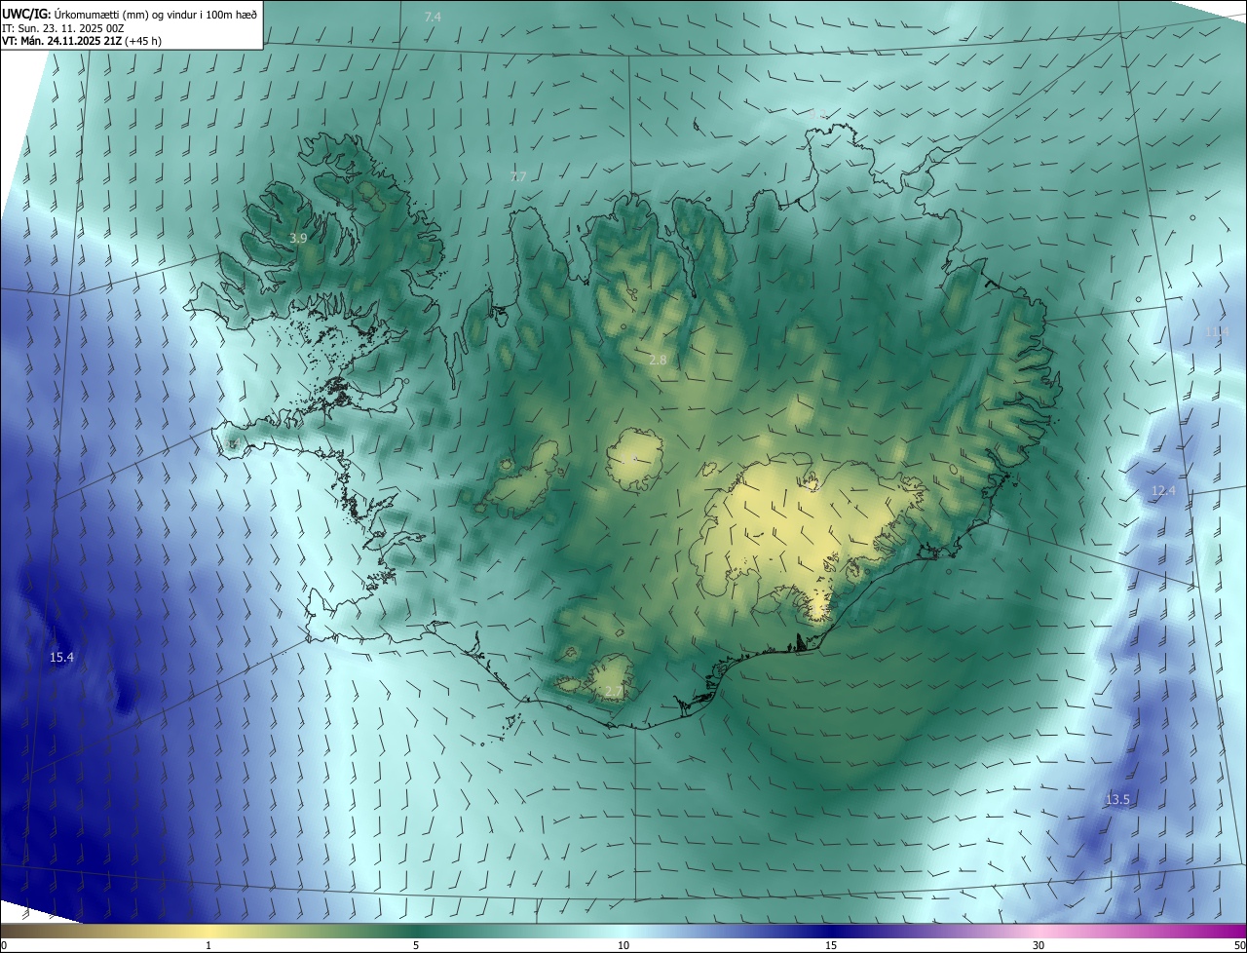Click the 5 tick on the color scale

click(x=416, y=945)
